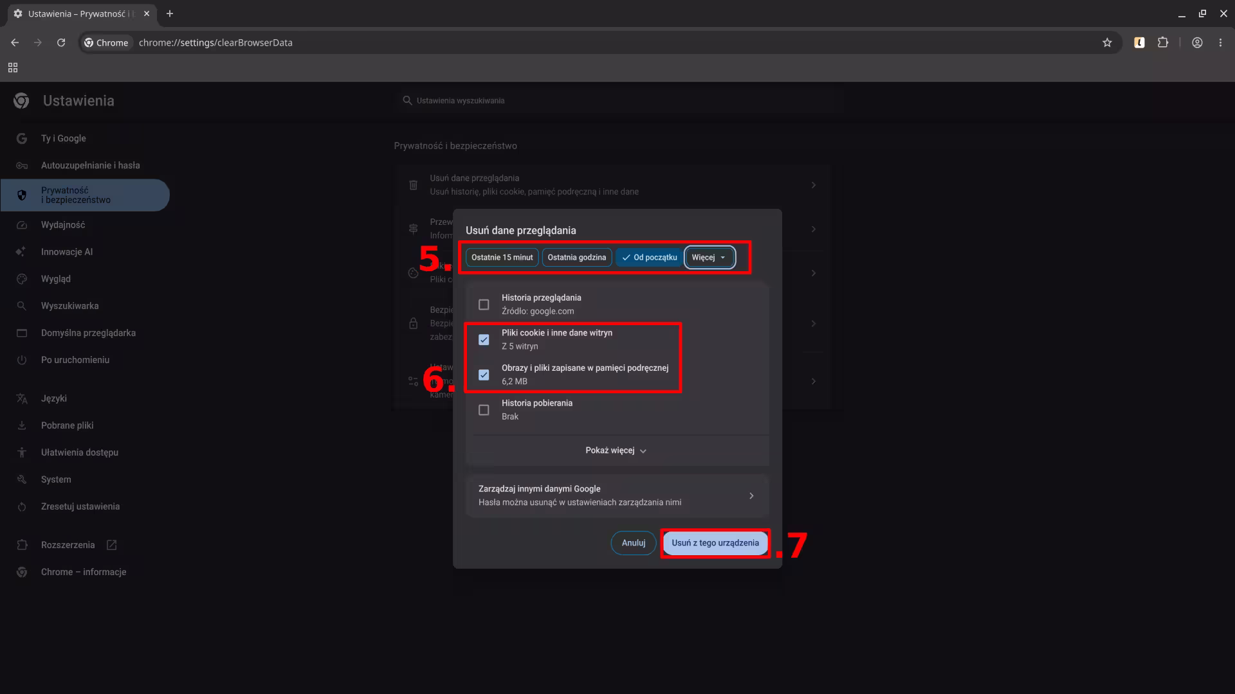1235x694 pixels.
Task: Click the Chrome site info chip
Action: 106,42
